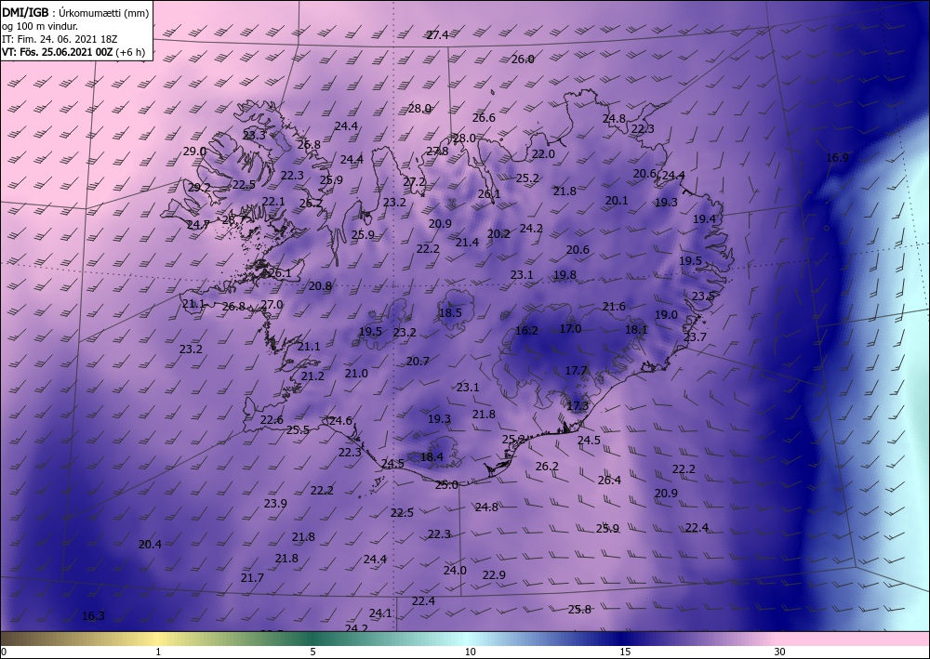Click the 21.0 map value
This screenshot has width=930, height=659.
click(356, 374)
